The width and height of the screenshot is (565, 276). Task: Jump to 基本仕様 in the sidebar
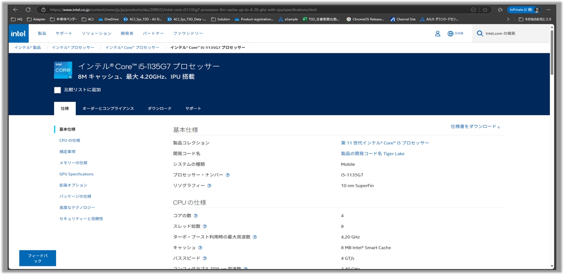[67, 129]
